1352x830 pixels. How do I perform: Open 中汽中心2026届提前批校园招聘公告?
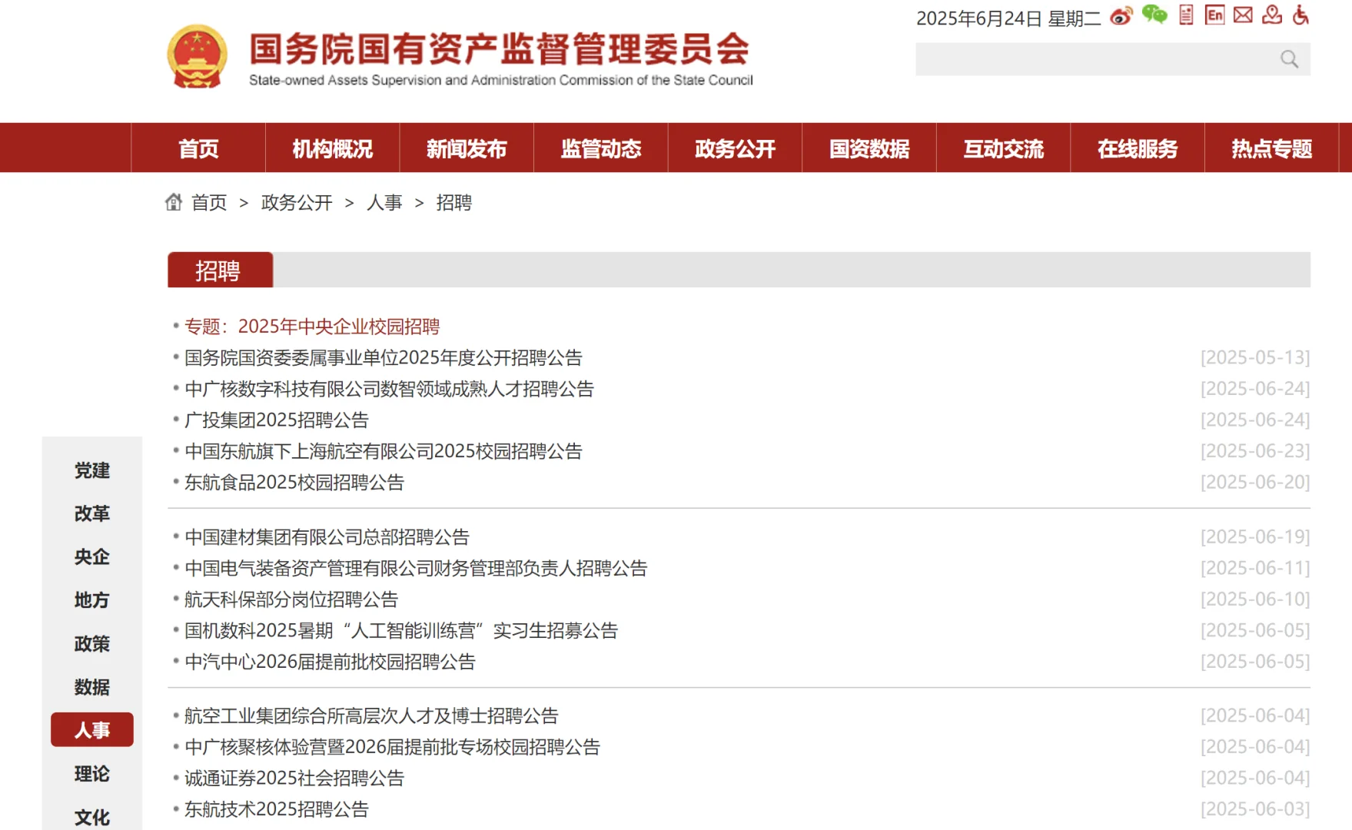click(x=330, y=662)
